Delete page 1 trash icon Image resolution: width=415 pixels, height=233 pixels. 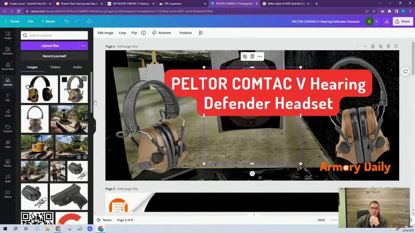(388, 46)
